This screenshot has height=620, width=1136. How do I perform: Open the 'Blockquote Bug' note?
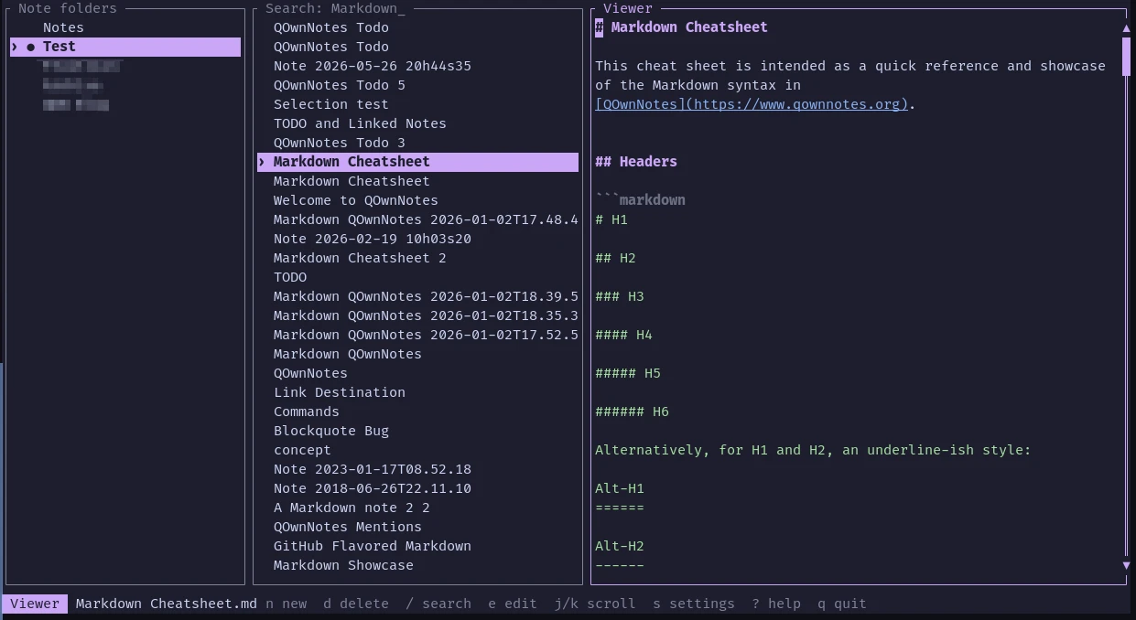(331, 431)
